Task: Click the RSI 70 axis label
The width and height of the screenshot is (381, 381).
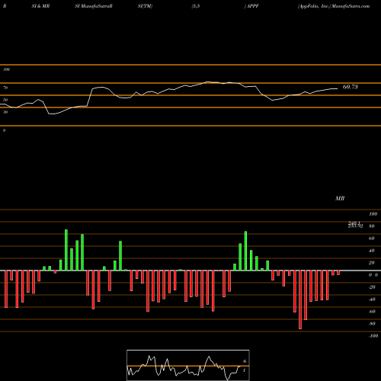Action: click(5, 88)
